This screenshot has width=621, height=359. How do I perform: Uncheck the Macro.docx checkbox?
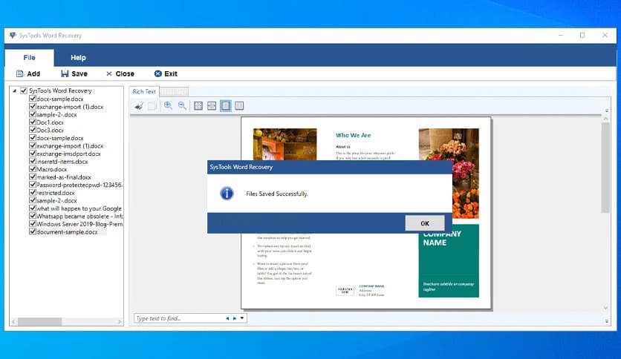coord(33,170)
